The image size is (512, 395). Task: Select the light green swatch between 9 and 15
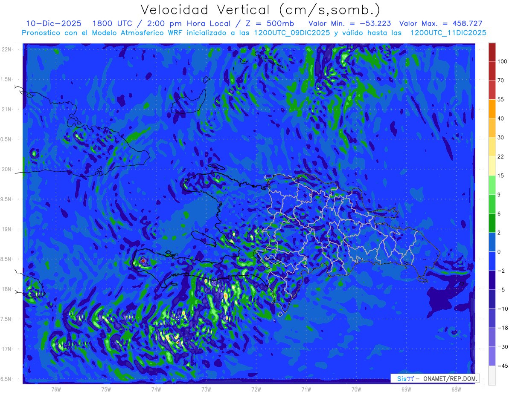[x=492, y=185]
